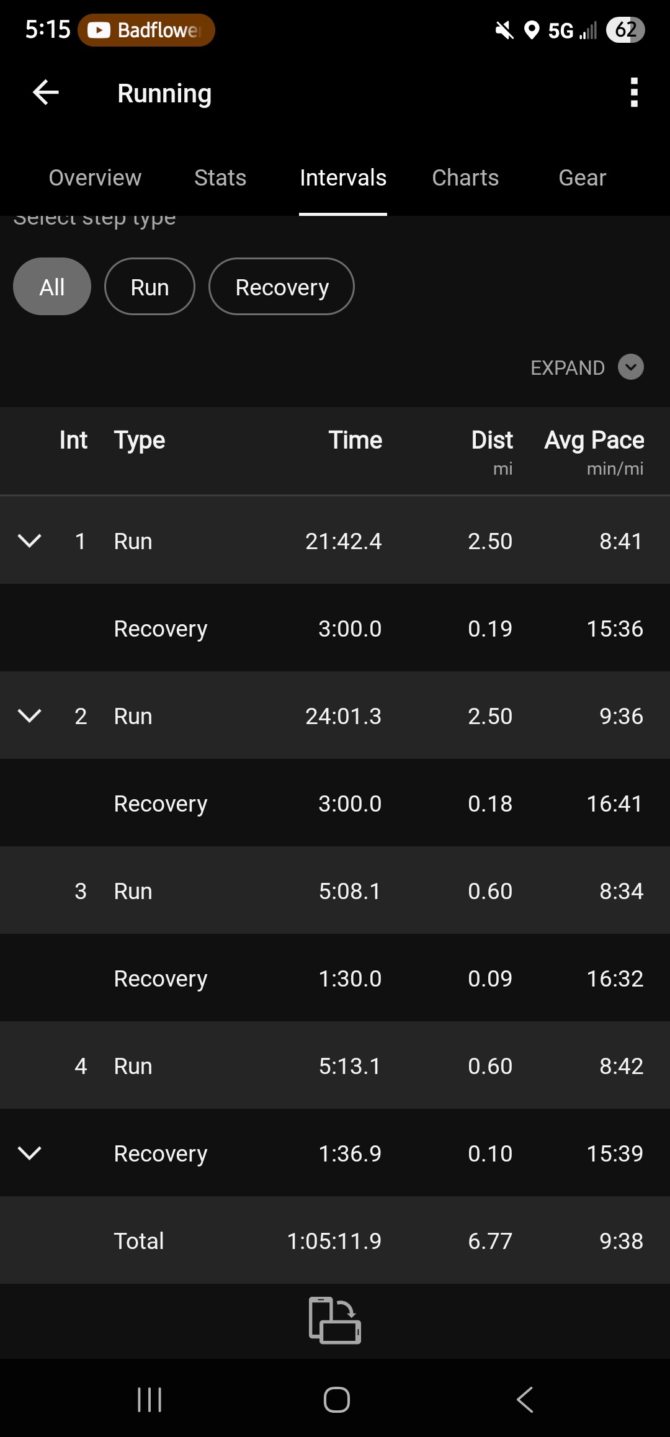The height and width of the screenshot is (1437, 670).
Task: Open the three-dot overflow menu
Action: tap(633, 93)
